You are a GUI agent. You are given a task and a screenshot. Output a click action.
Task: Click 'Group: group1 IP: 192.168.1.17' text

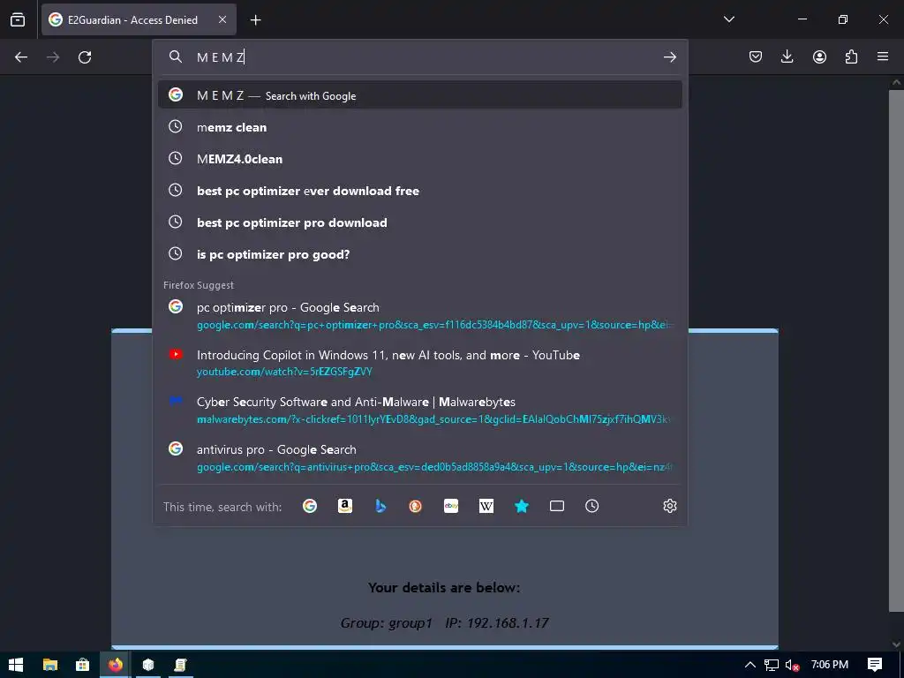tap(444, 622)
